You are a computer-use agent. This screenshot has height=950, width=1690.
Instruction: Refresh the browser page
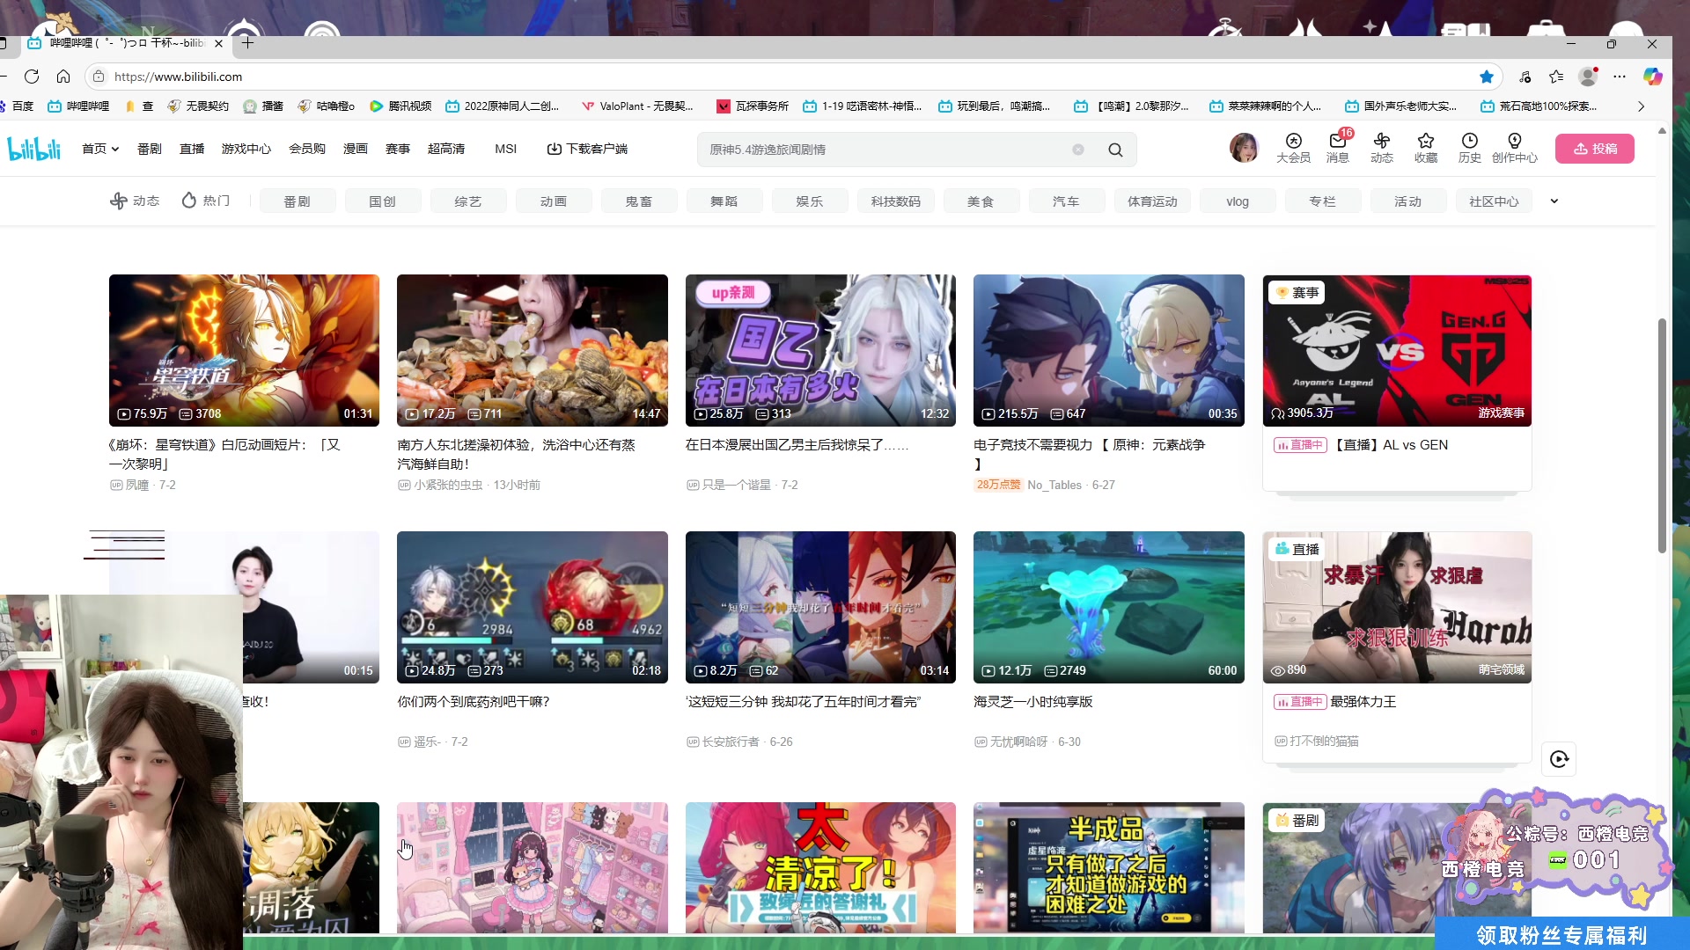tap(32, 77)
